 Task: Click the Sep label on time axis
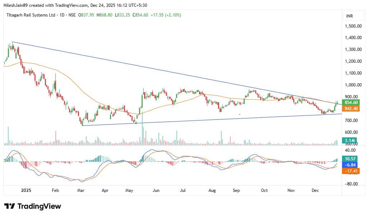coord(236,190)
